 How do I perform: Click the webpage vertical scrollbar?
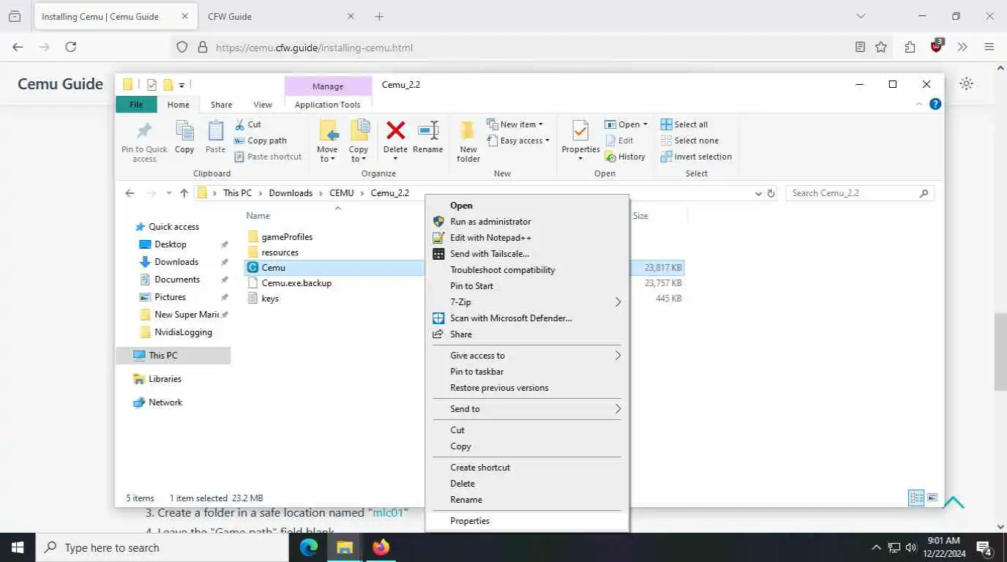(x=1000, y=352)
